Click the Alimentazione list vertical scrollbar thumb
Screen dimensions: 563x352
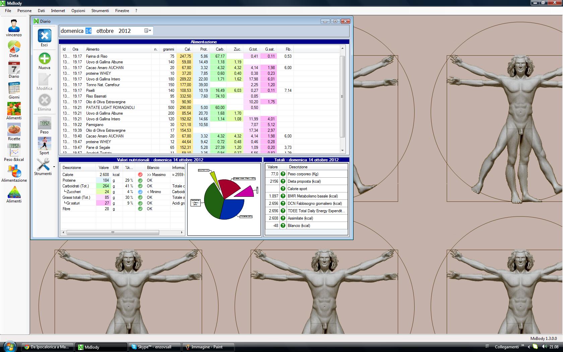(x=342, y=97)
